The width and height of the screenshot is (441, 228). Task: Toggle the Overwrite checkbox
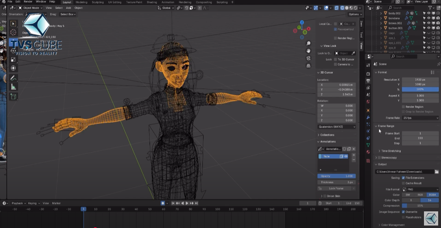[x=403, y=212]
